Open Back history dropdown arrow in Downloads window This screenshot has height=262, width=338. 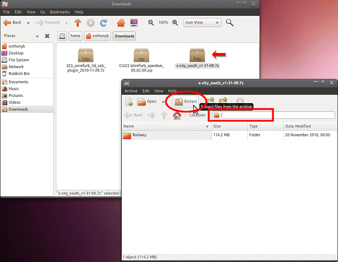(x=28, y=23)
